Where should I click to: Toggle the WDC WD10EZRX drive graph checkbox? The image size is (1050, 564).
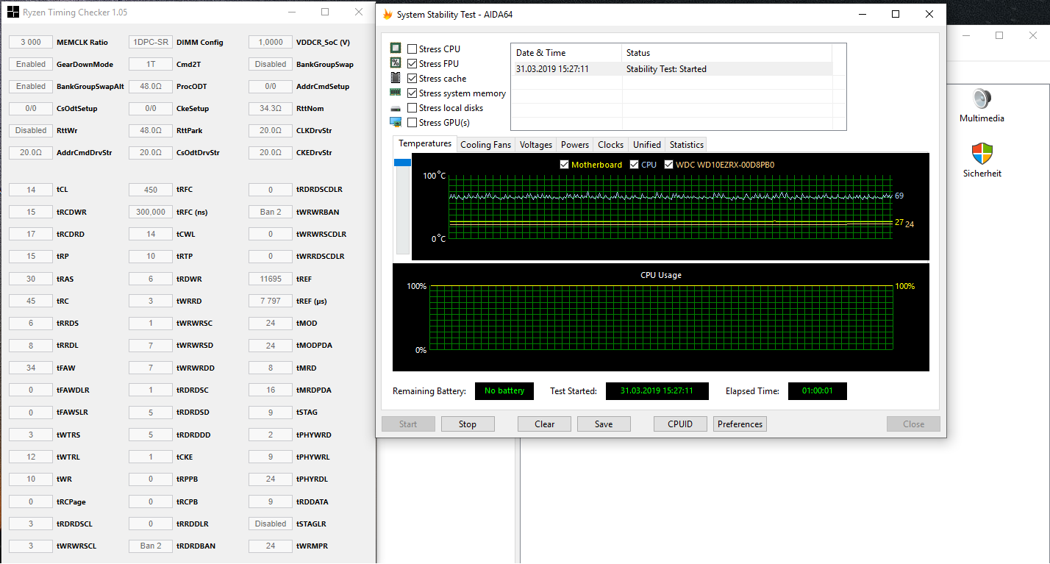coord(668,165)
